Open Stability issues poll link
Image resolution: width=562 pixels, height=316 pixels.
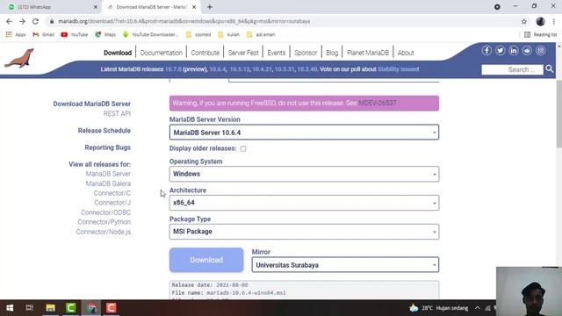(398, 69)
